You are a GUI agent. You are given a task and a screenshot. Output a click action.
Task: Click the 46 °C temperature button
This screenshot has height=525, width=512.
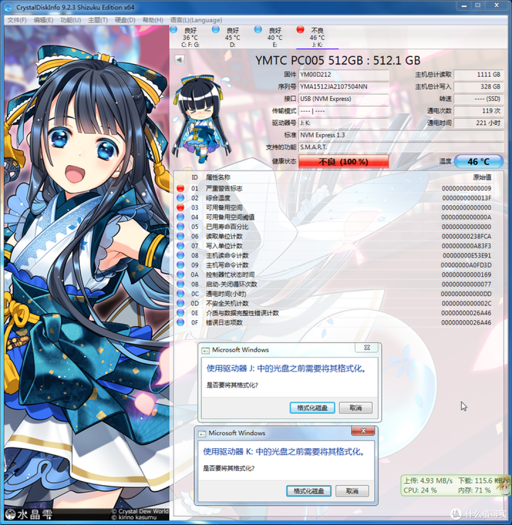[x=478, y=161]
